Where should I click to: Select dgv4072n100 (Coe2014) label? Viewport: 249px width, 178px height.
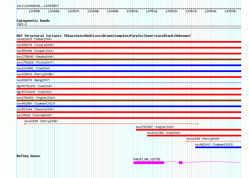coord(34,92)
